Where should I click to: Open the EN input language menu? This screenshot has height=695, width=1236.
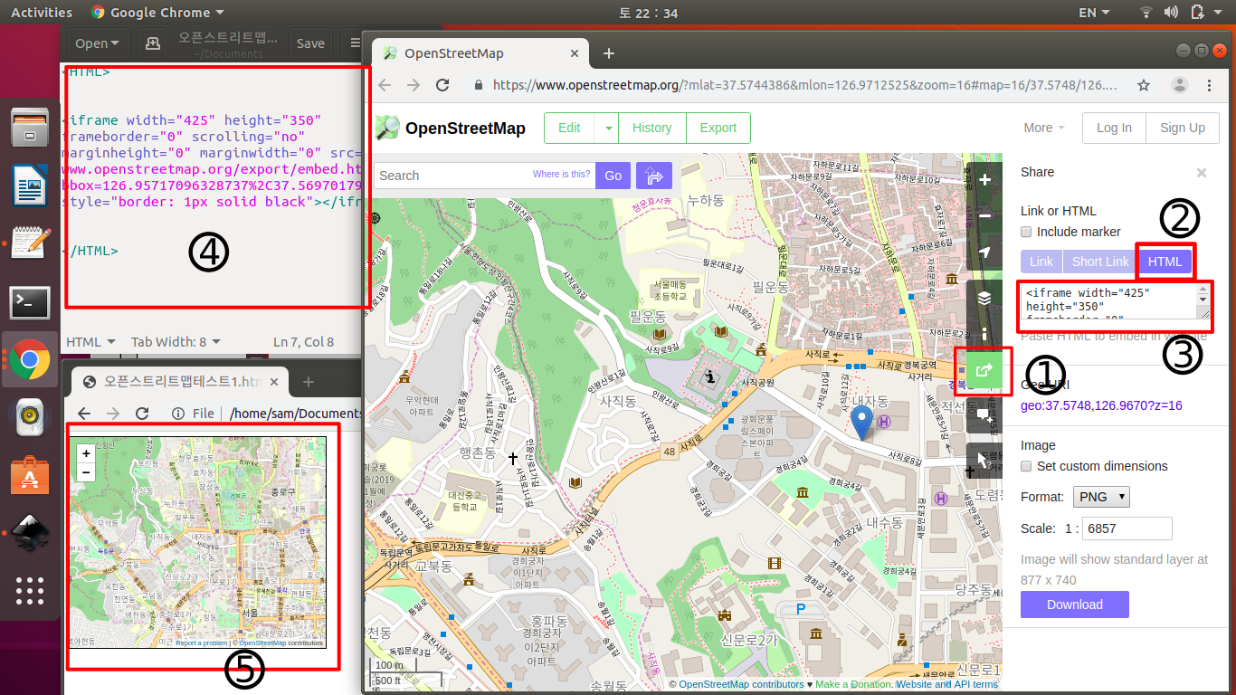(x=1092, y=13)
